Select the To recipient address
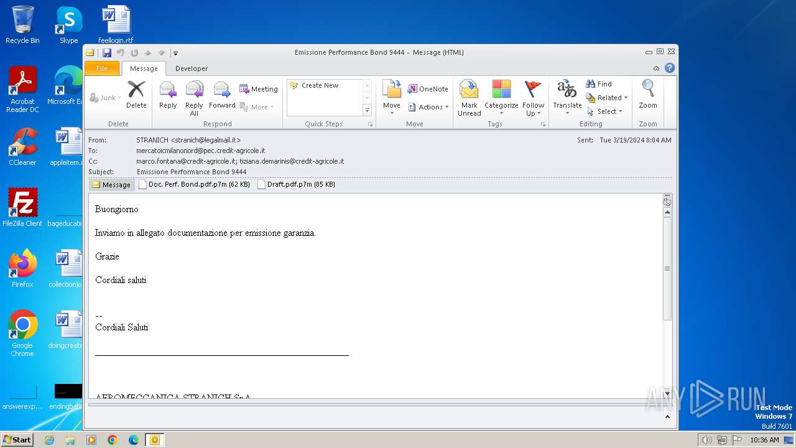The image size is (796, 448). click(x=201, y=151)
